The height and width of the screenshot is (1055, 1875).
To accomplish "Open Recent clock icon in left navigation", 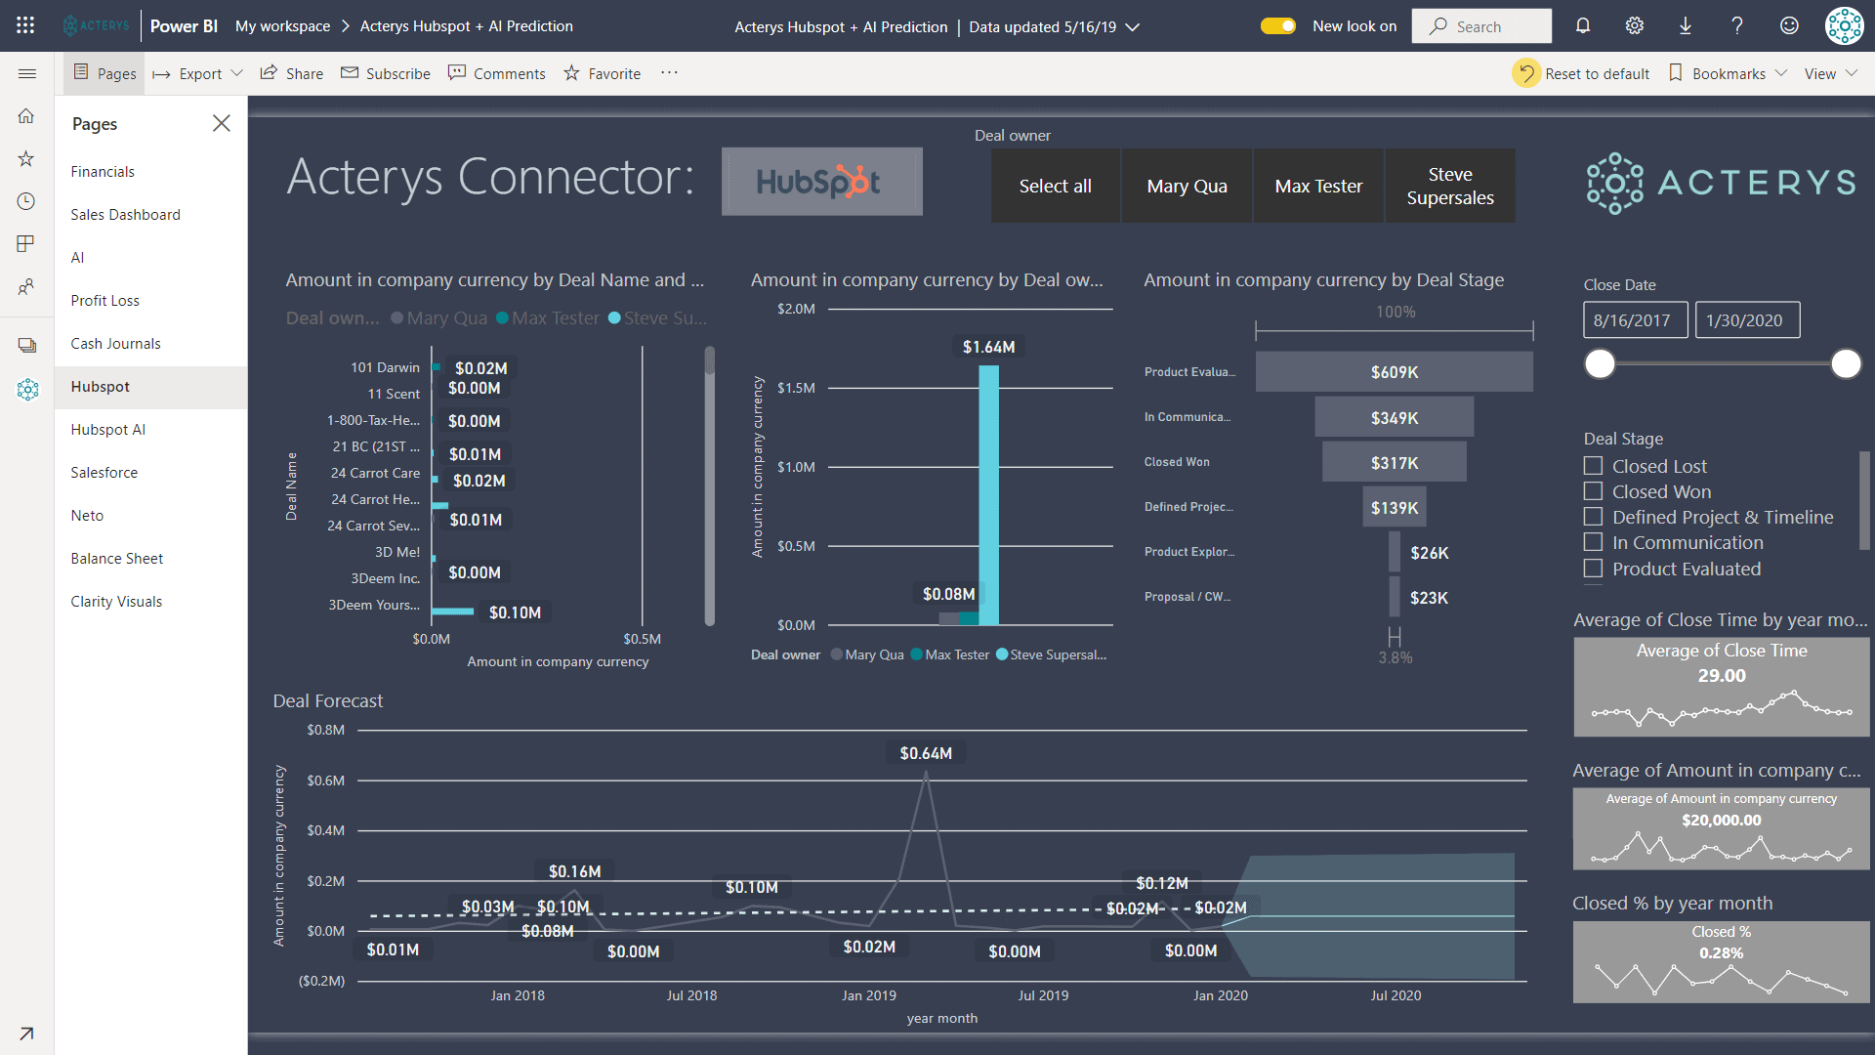I will pyautogui.click(x=26, y=201).
